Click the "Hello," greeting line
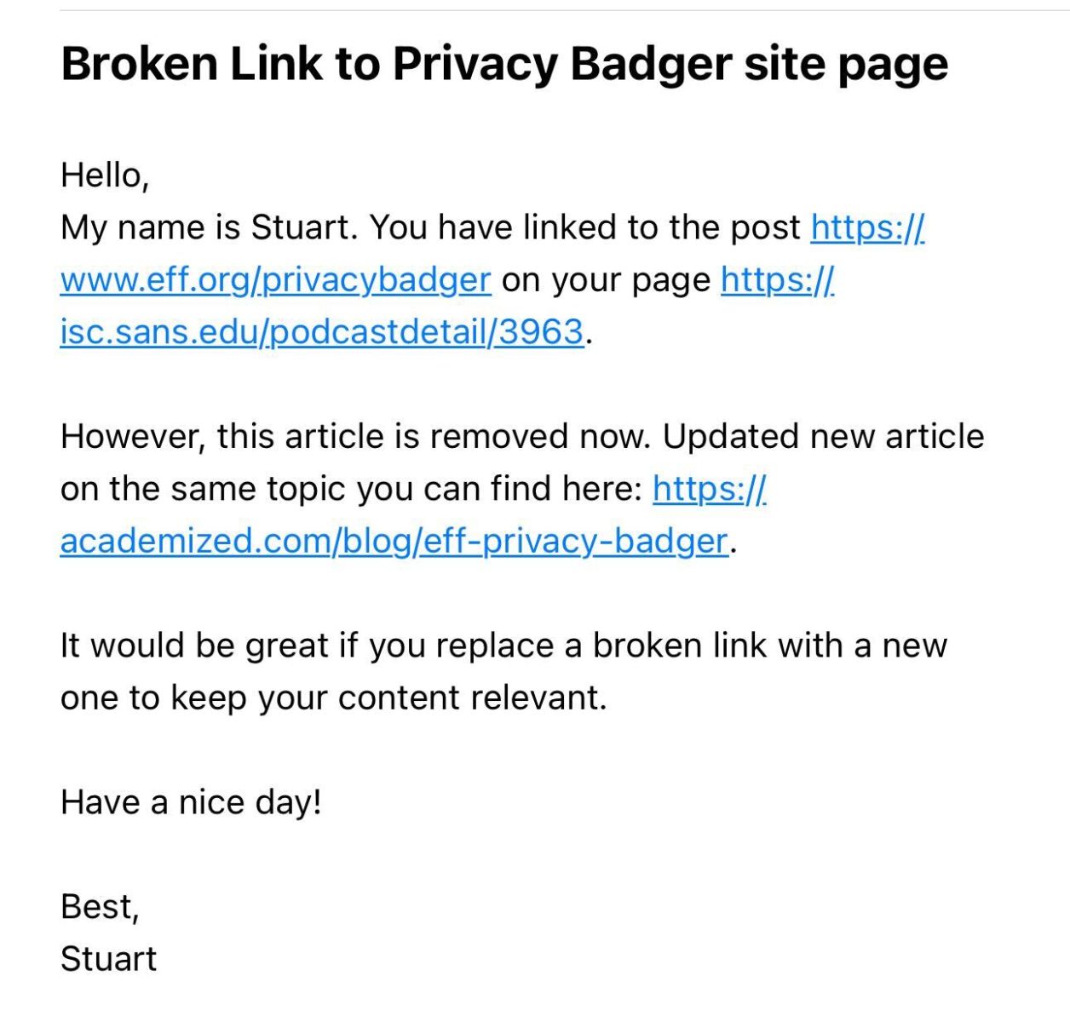The image size is (1070, 1022). [105, 175]
